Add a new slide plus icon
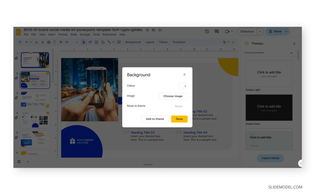This screenshot has height=195, width=315. click(x=26, y=42)
